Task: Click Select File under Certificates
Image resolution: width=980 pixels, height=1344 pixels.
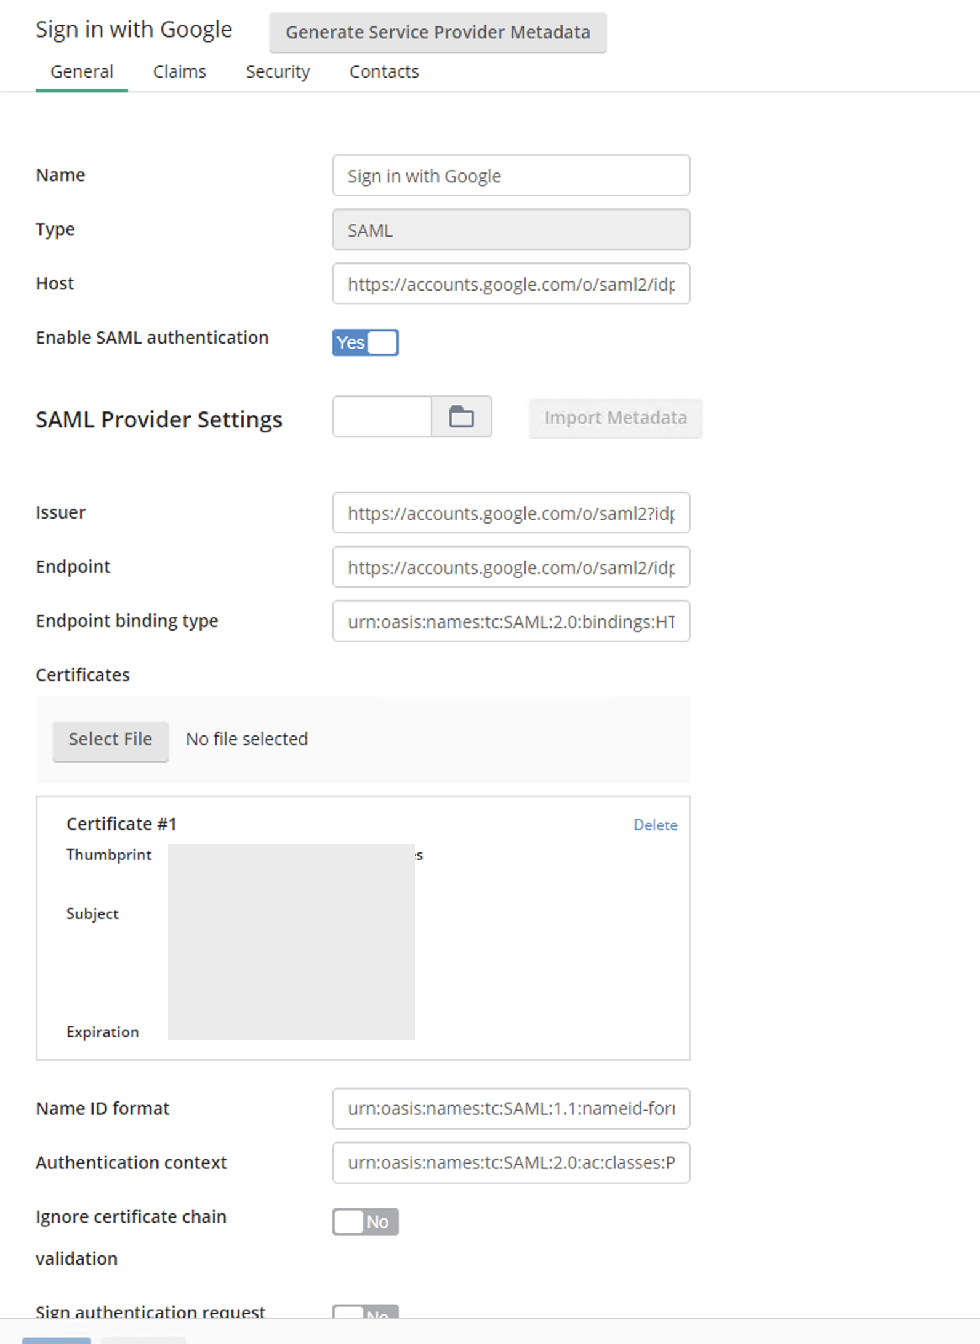Action: 110,739
